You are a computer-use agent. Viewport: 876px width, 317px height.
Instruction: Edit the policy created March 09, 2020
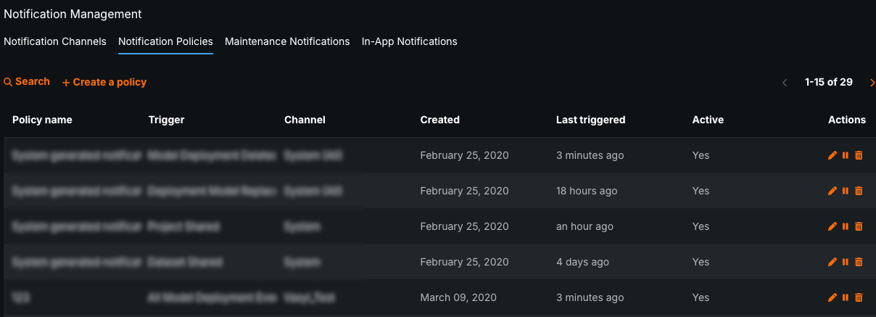point(832,297)
